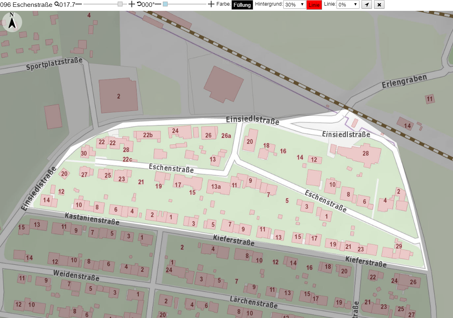
Task: Click the black Füllung color button
Action: [242, 5]
